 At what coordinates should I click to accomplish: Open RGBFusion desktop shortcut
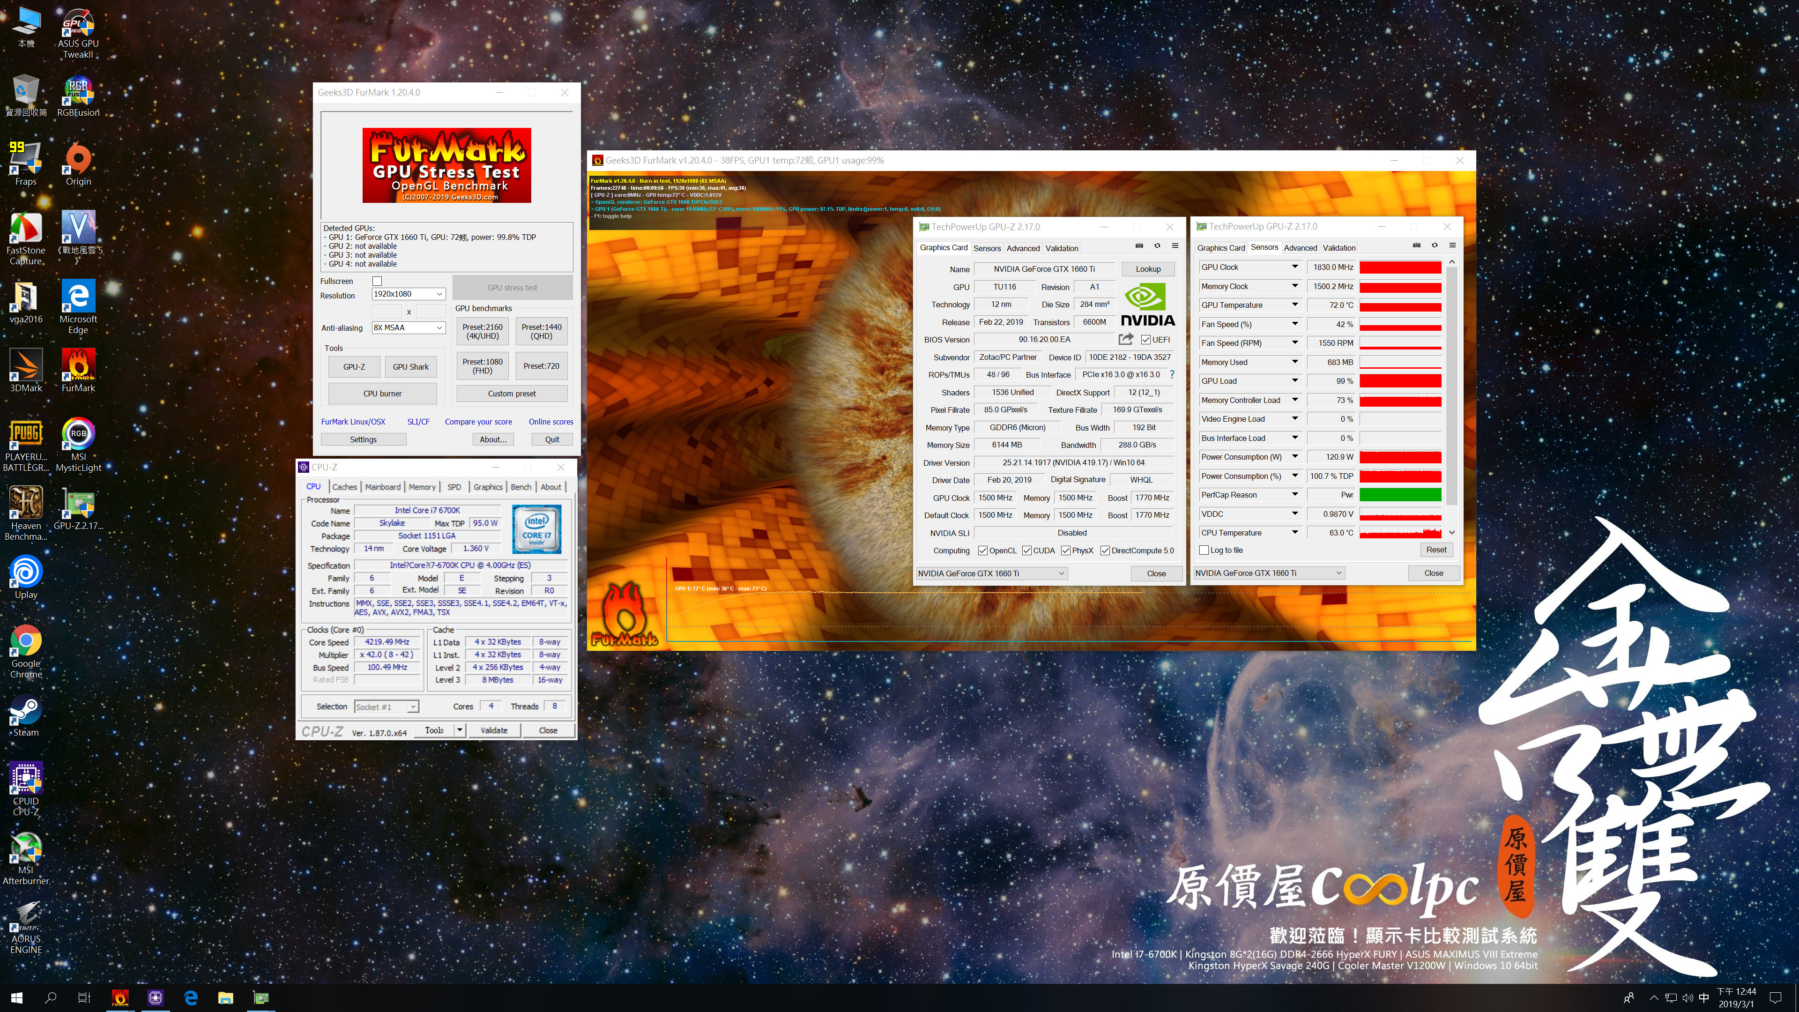pos(78,96)
